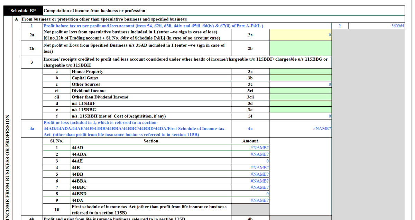Select the 44BB amount cell
Viewport: 415px width, 220px height.
(250, 174)
